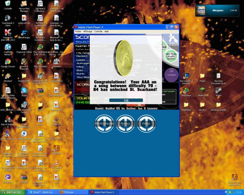Click the Press for Hi-Scores icon
The image size is (244, 195).
[x=173, y=40]
